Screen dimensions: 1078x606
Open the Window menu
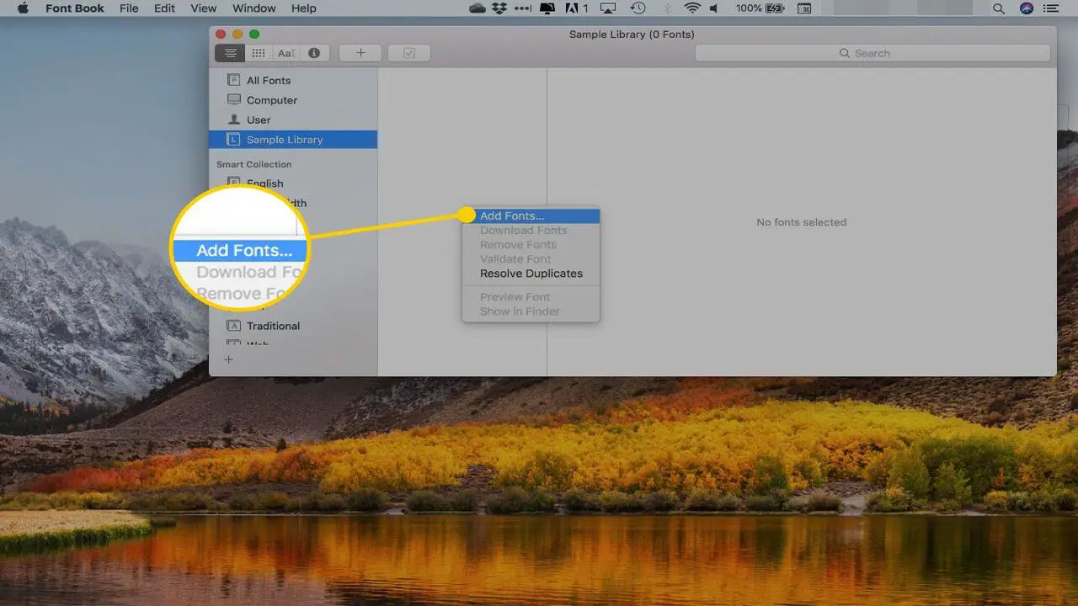[253, 8]
